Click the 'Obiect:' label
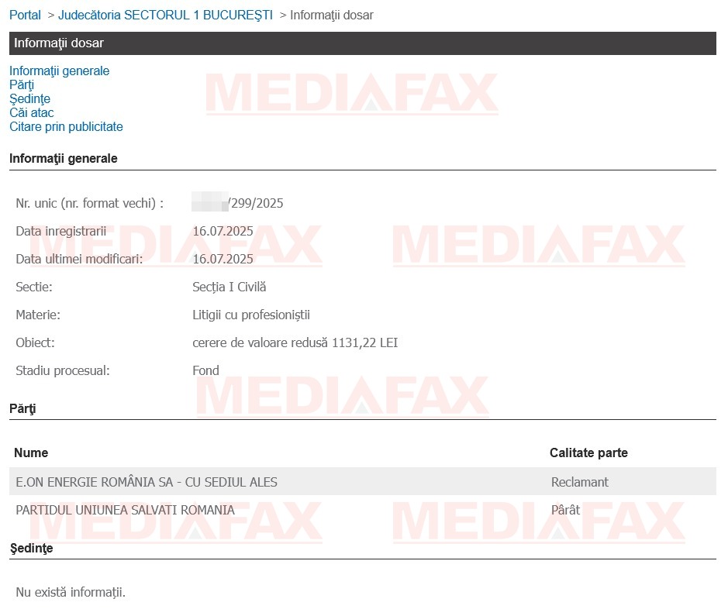Viewport: 728px width, 616px height. click(36, 342)
